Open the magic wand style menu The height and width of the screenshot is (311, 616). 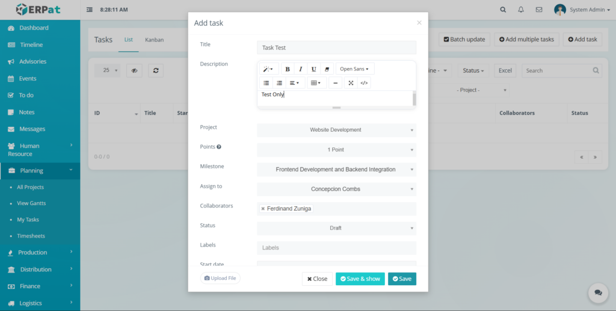269,69
